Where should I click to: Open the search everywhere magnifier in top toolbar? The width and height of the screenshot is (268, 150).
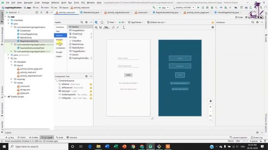point(261,7)
